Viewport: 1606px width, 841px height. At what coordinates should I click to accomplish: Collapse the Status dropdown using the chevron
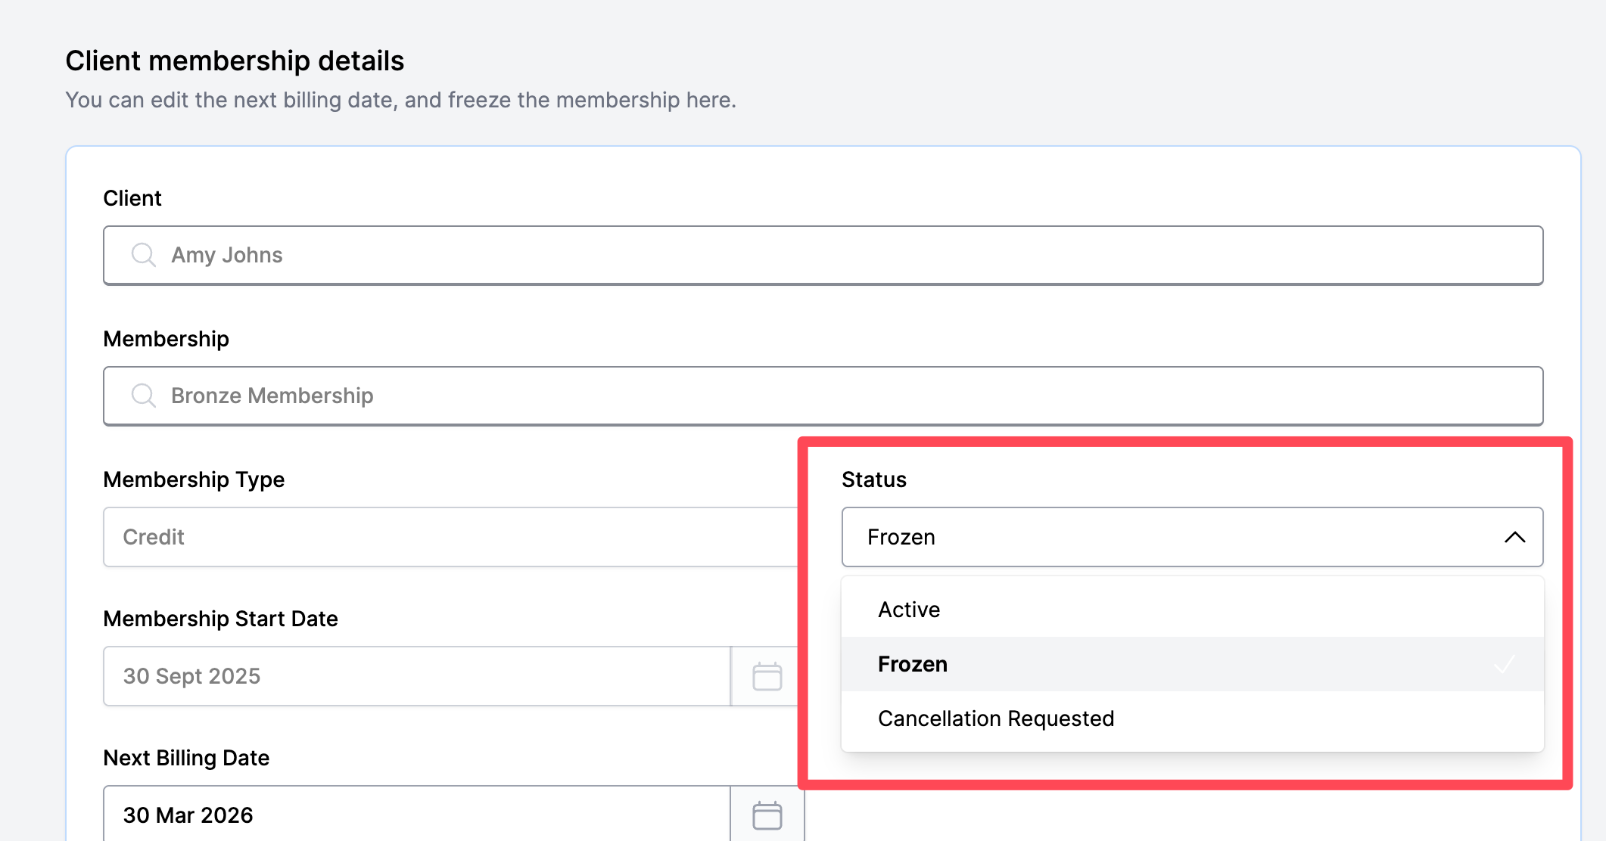(1514, 537)
